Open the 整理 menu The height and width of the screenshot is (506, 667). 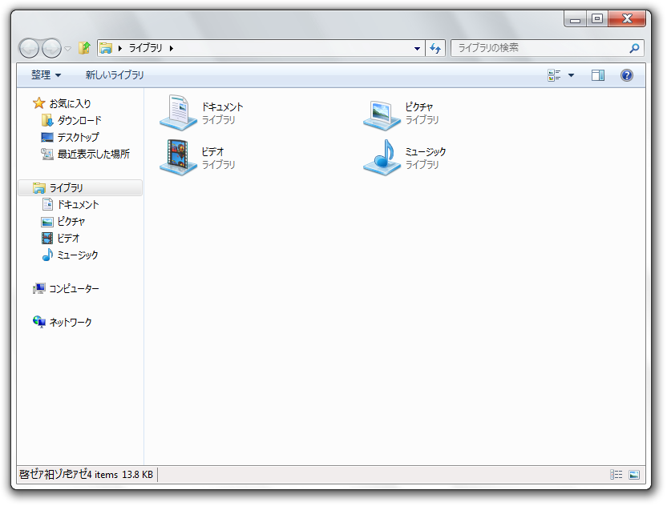[x=46, y=75]
